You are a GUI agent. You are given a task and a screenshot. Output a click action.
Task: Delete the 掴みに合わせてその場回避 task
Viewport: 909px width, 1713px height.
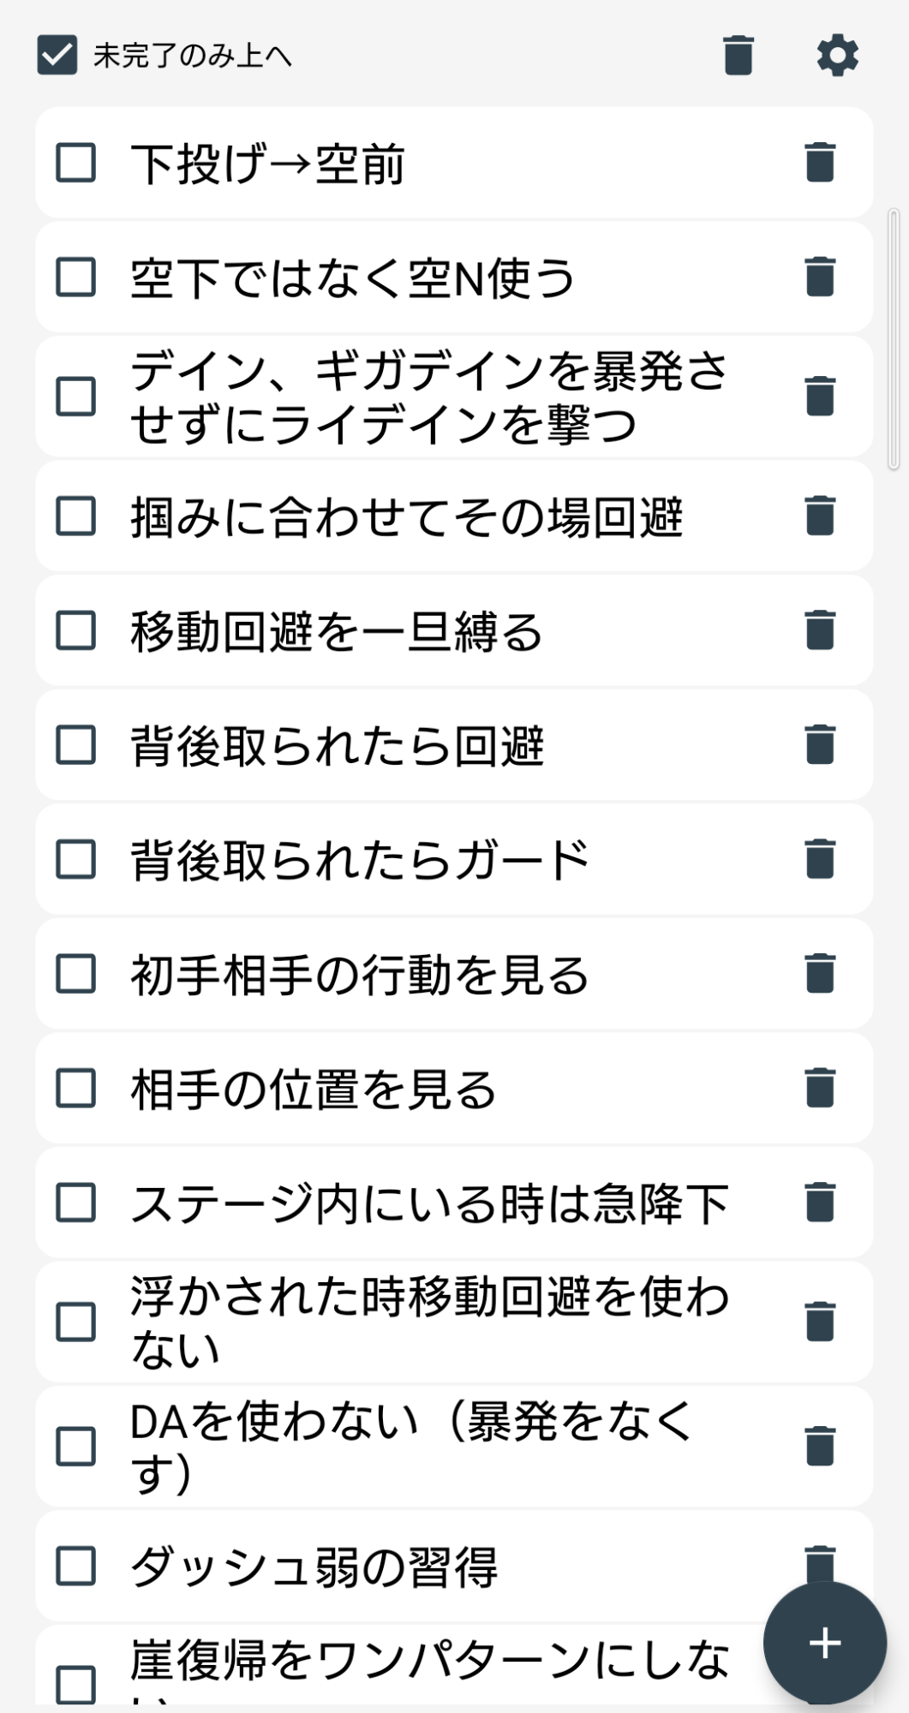[820, 516]
